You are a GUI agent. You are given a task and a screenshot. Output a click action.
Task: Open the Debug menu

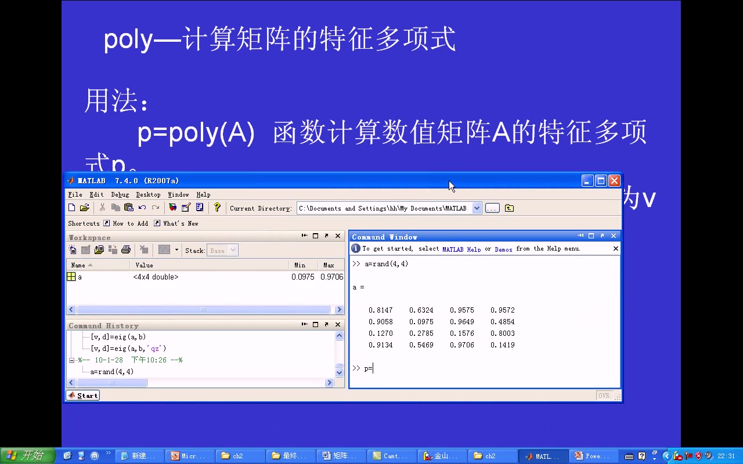pos(120,195)
